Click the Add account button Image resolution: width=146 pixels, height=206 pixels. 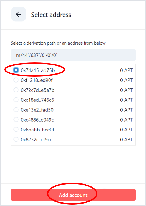[x=73, y=195]
